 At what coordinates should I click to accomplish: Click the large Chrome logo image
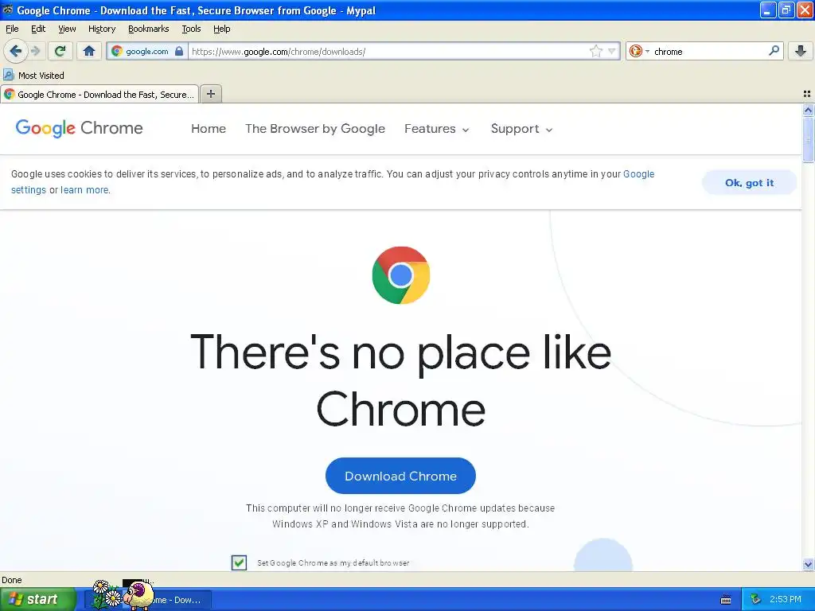coord(401,274)
